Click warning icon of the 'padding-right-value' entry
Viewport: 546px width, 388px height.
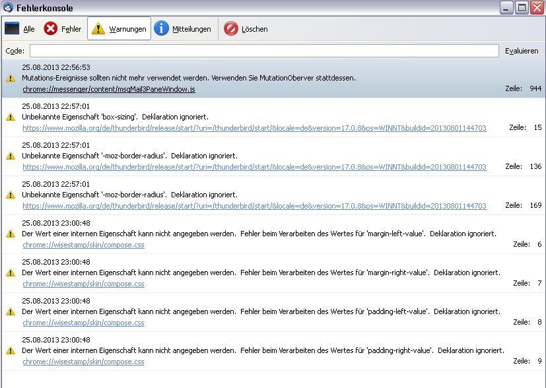pyautogui.click(x=11, y=350)
